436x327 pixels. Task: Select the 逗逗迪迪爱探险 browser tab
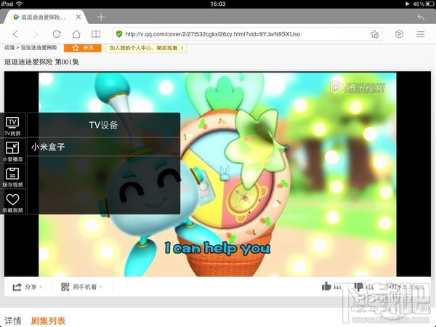point(44,17)
